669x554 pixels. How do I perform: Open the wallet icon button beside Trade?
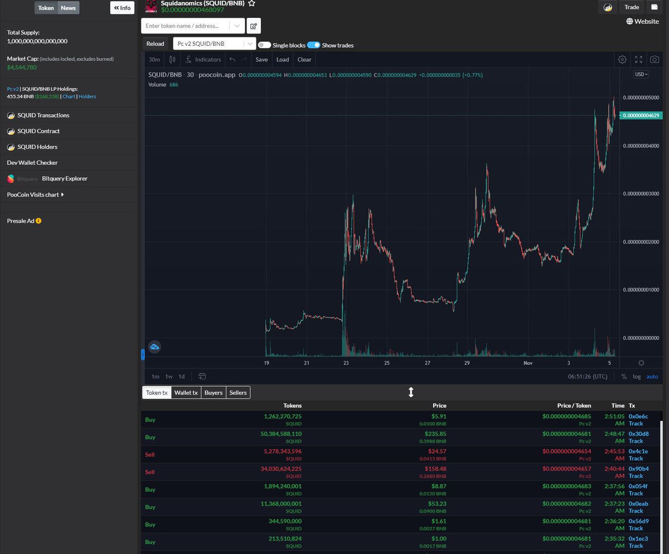[x=654, y=7]
